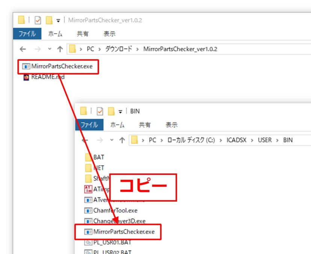
Task: Select the README.md file icon
Action: pos(26,77)
